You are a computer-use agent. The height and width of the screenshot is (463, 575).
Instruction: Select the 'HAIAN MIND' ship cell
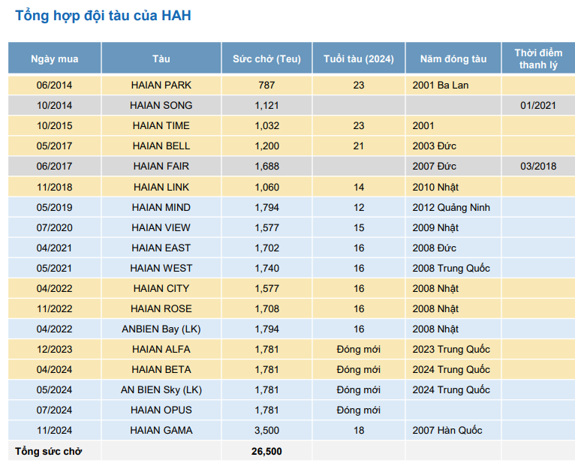click(161, 207)
